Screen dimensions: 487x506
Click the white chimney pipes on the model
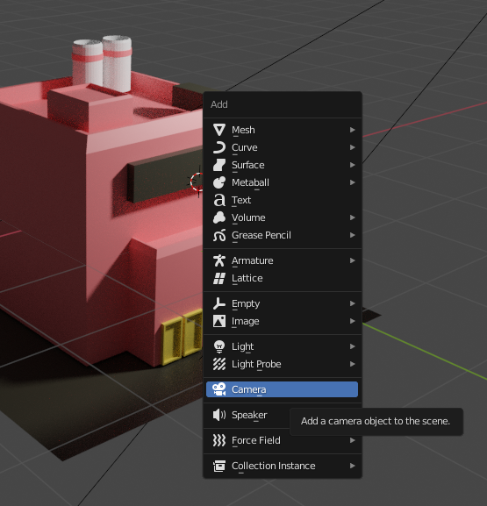pyautogui.click(x=102, y=63)
